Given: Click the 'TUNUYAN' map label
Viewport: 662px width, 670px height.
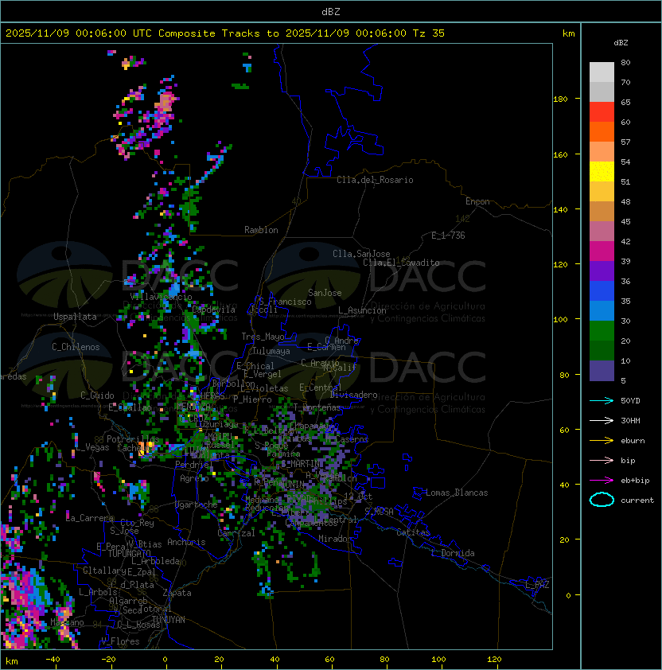Looking at the screenshot, I should tap(169, 620).
